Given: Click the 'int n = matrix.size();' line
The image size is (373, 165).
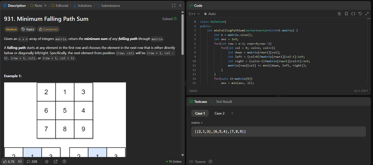Looking at the screenshot, I should (233, 35).
